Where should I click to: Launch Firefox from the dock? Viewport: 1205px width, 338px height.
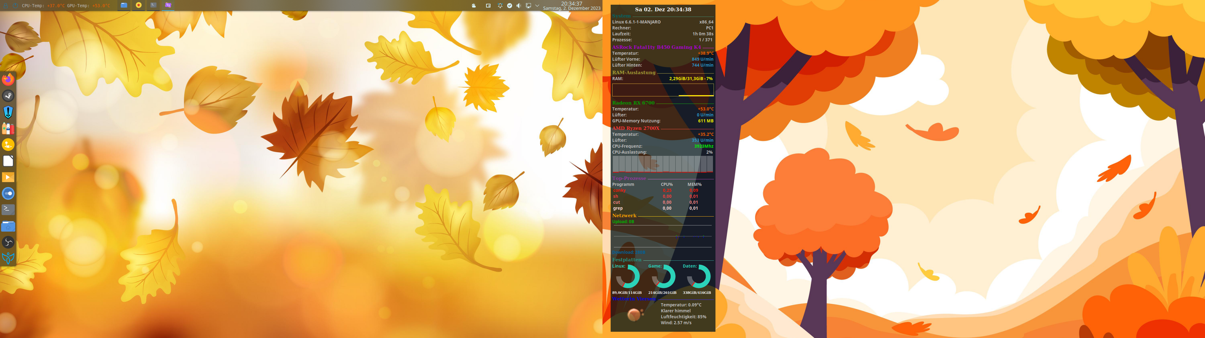[x=8, y=79]
